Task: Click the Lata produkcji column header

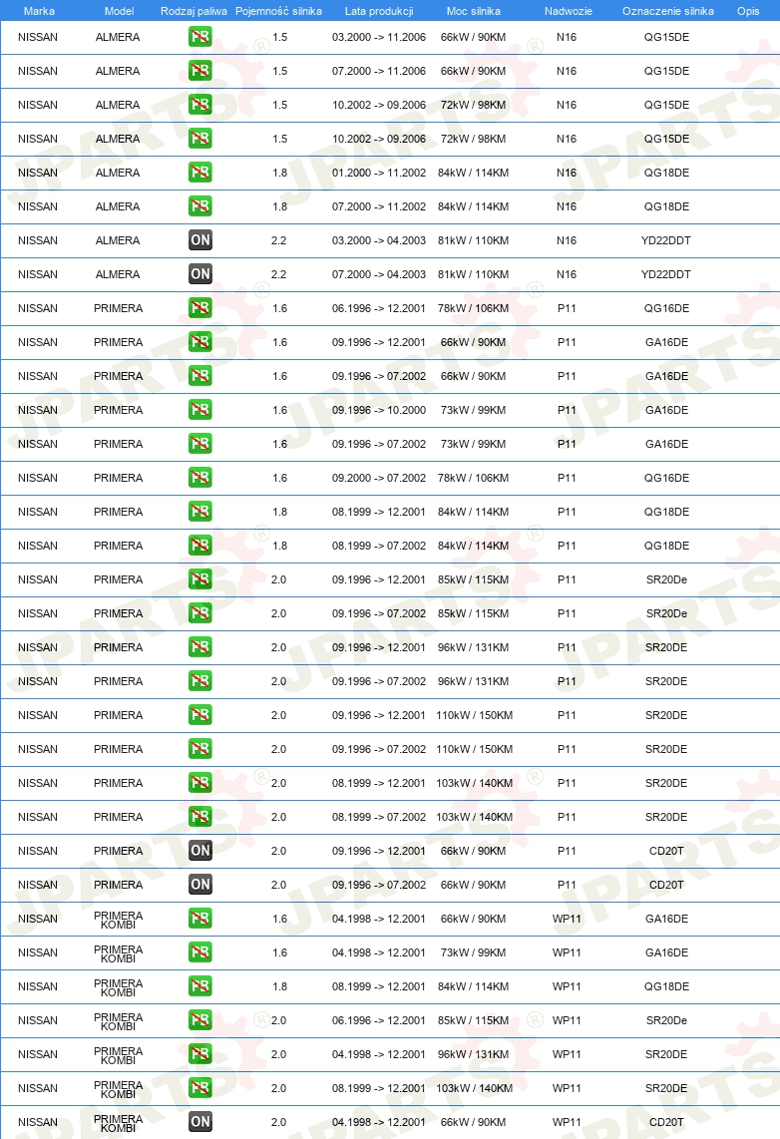Action: click(379, 11)
